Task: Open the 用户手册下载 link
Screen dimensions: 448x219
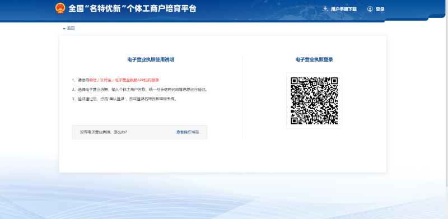Action: point(344,9)
